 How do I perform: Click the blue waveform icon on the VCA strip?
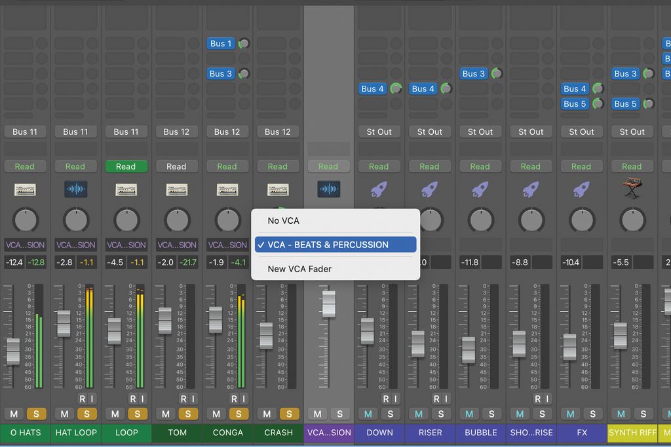[328, 189]
